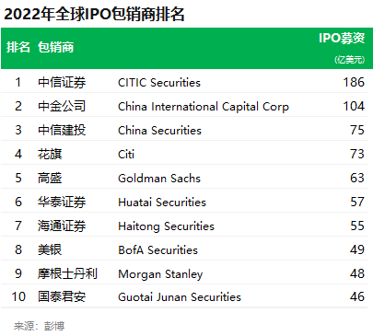Select the 包销商 column header
373x336 pixels.
click(56, 47)
